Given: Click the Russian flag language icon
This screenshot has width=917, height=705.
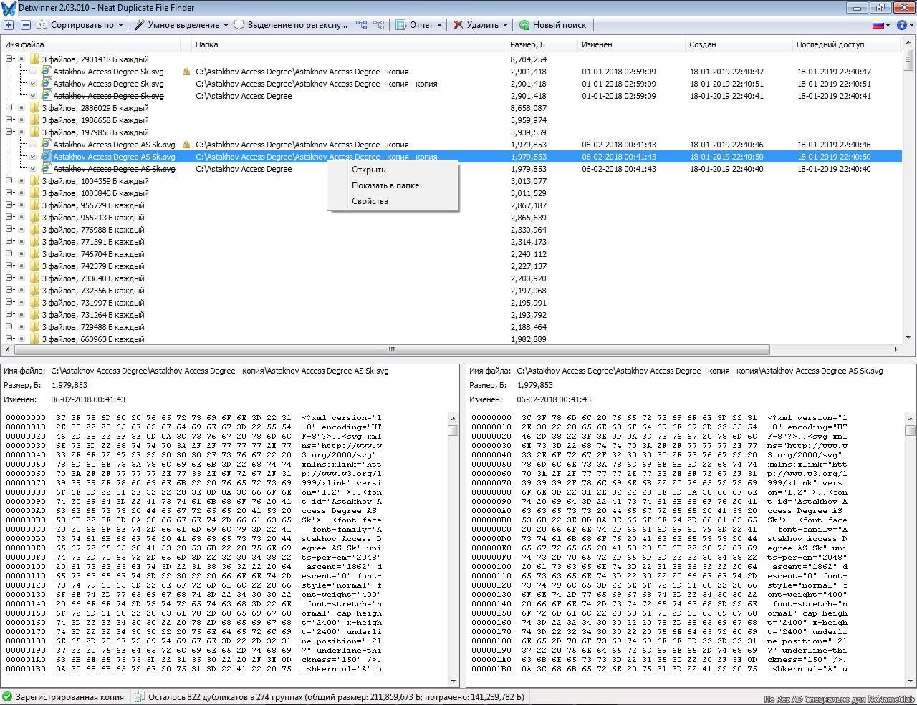Looking at the screenshot, I should pos(878,25).
